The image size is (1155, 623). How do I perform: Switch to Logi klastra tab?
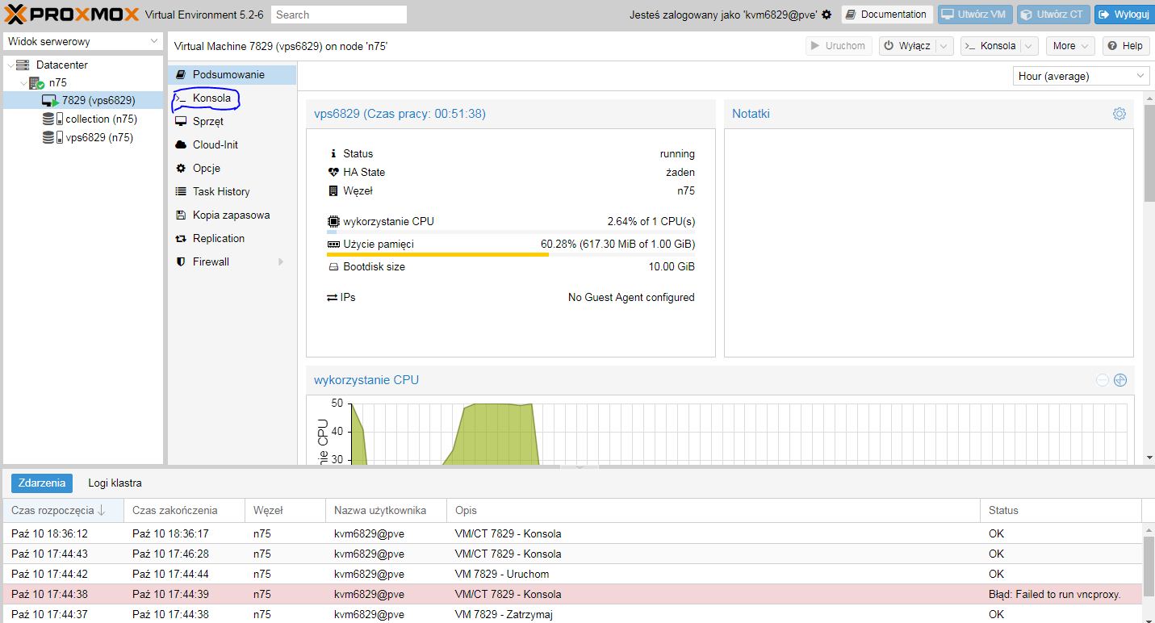tap(115, 483)
